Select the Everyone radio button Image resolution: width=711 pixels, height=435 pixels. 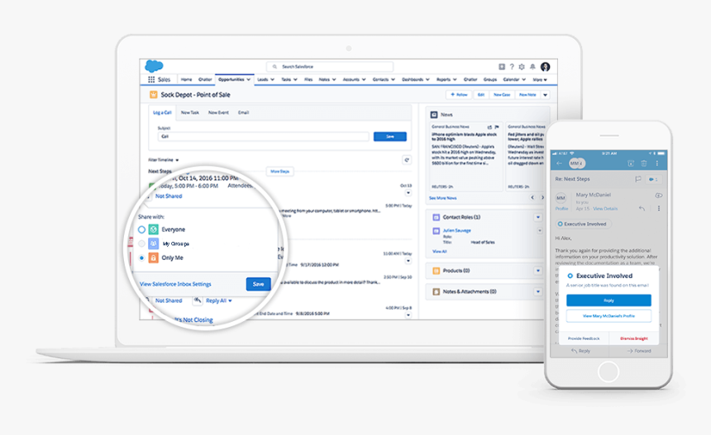(141, 229)
